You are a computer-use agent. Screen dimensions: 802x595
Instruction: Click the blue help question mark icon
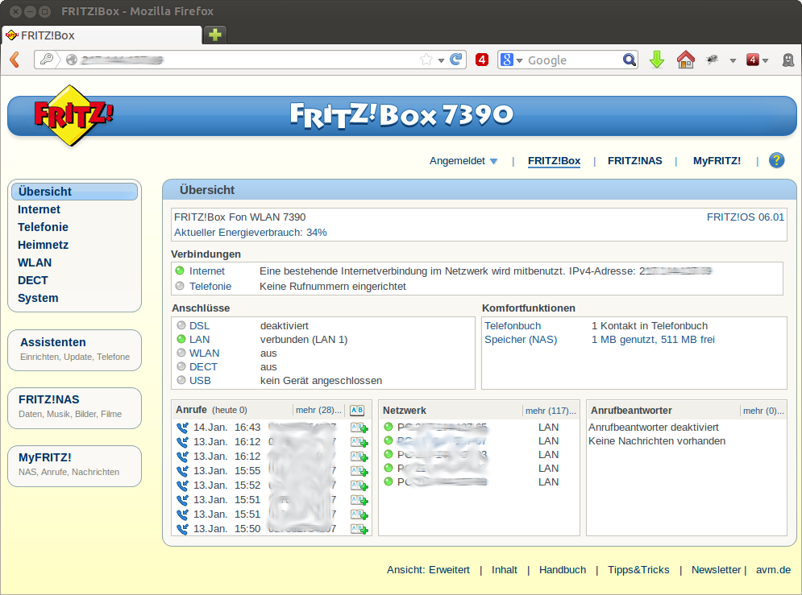click(776, 160)
